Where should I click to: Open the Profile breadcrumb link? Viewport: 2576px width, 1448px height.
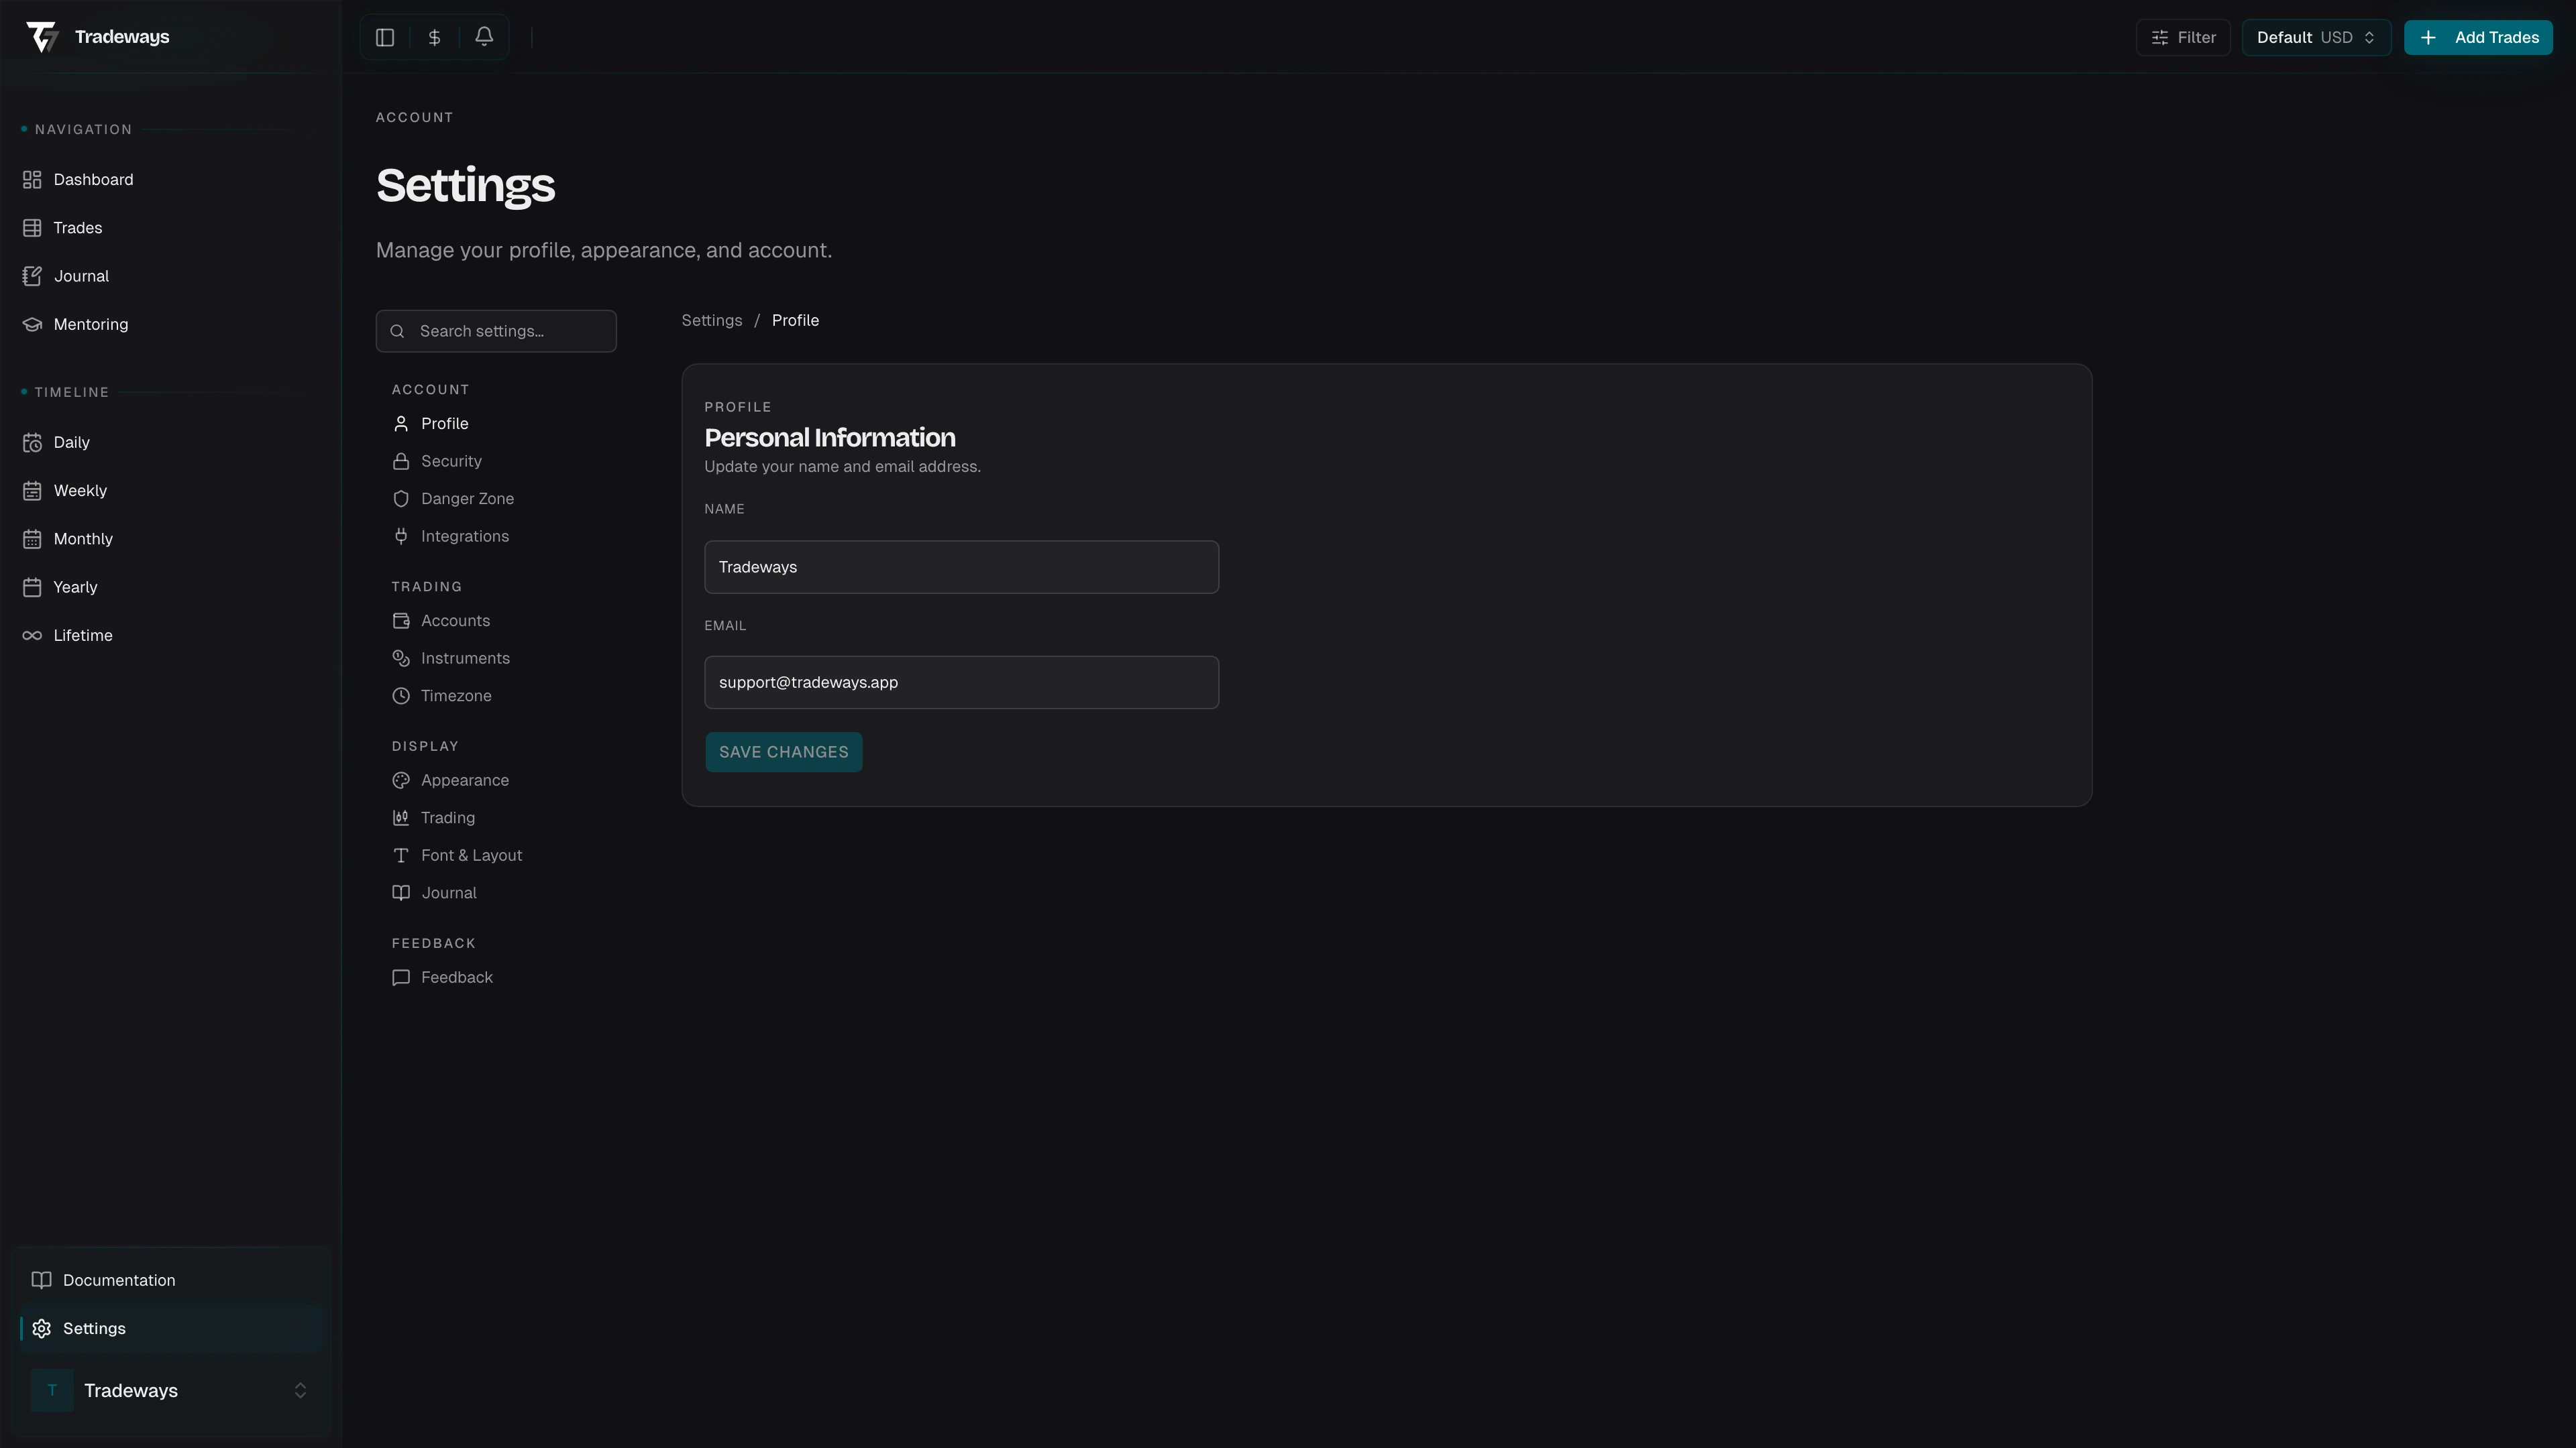(795, 320)
